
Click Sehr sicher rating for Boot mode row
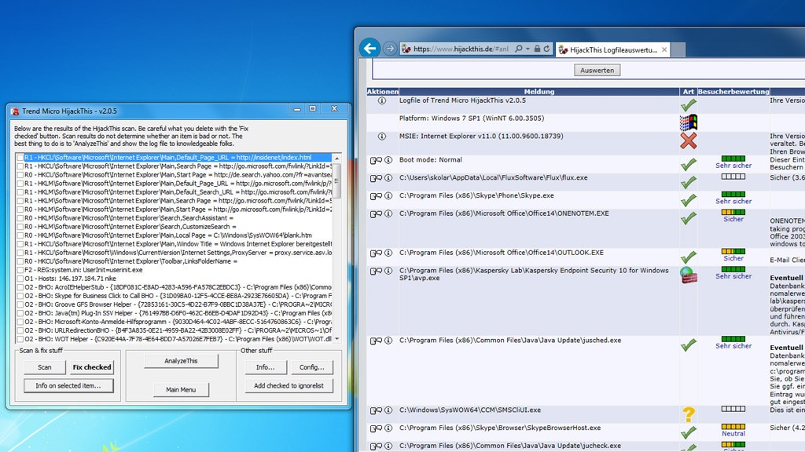(733, 166)
